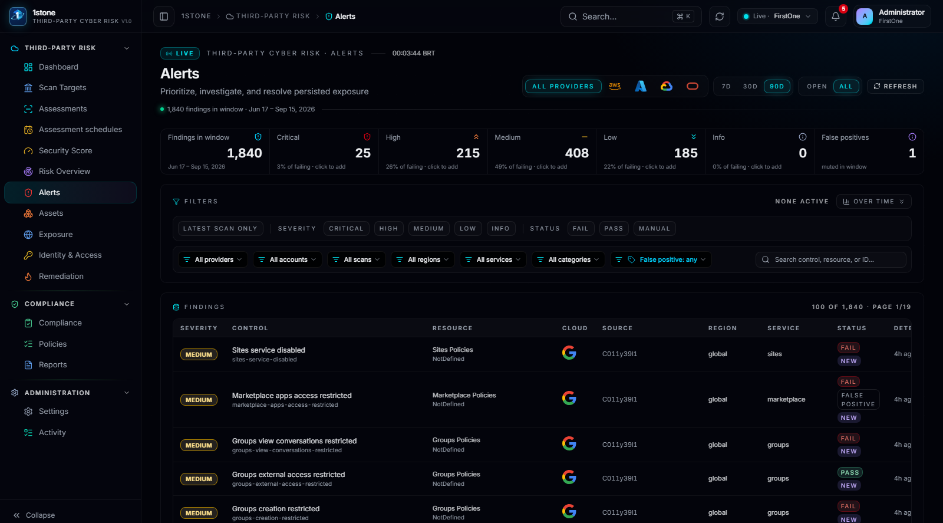Open All accounts dropdown

point(288,259)
